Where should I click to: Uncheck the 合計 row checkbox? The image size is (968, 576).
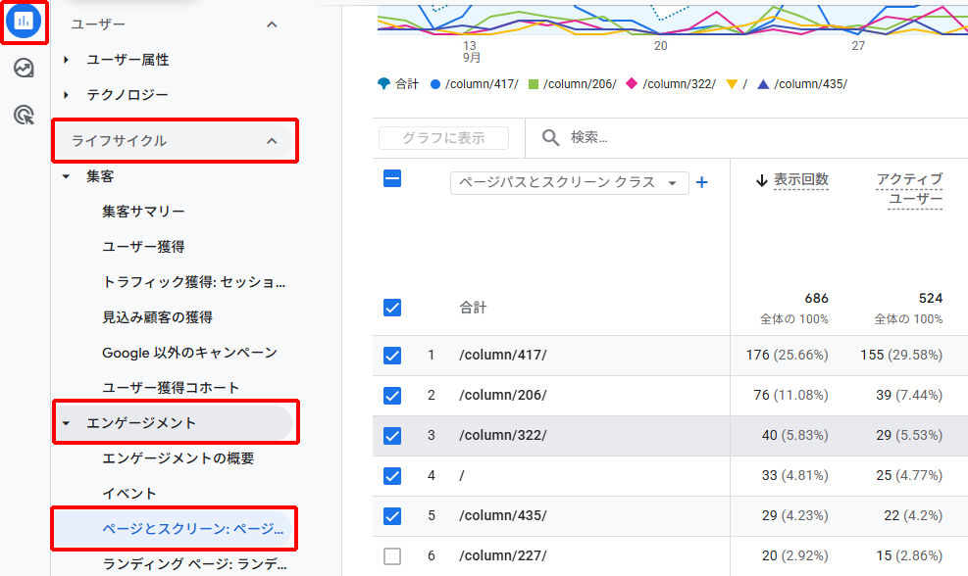tap(392, 308)
